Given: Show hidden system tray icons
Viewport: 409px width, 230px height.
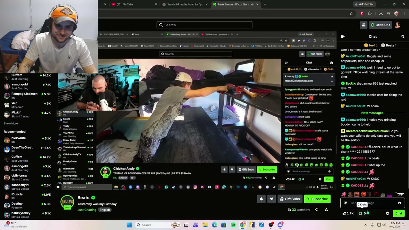Looking at the screenshot, I should 366,225.
